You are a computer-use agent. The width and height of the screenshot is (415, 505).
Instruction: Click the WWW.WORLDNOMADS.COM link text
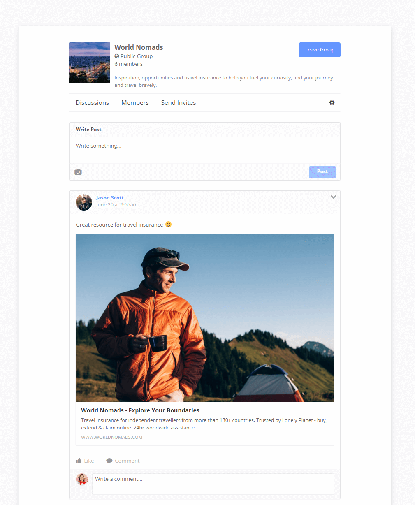click(x=112, y=437)
